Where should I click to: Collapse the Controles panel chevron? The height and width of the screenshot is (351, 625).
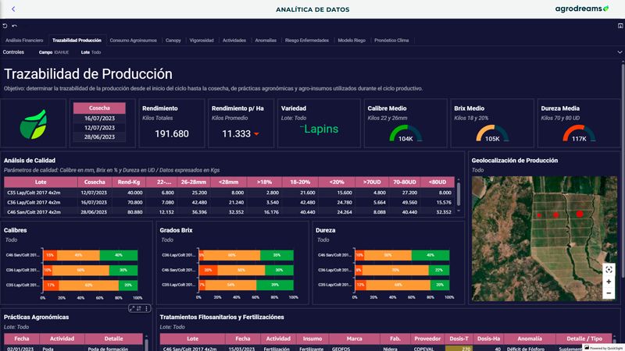(x=619, y=52)
